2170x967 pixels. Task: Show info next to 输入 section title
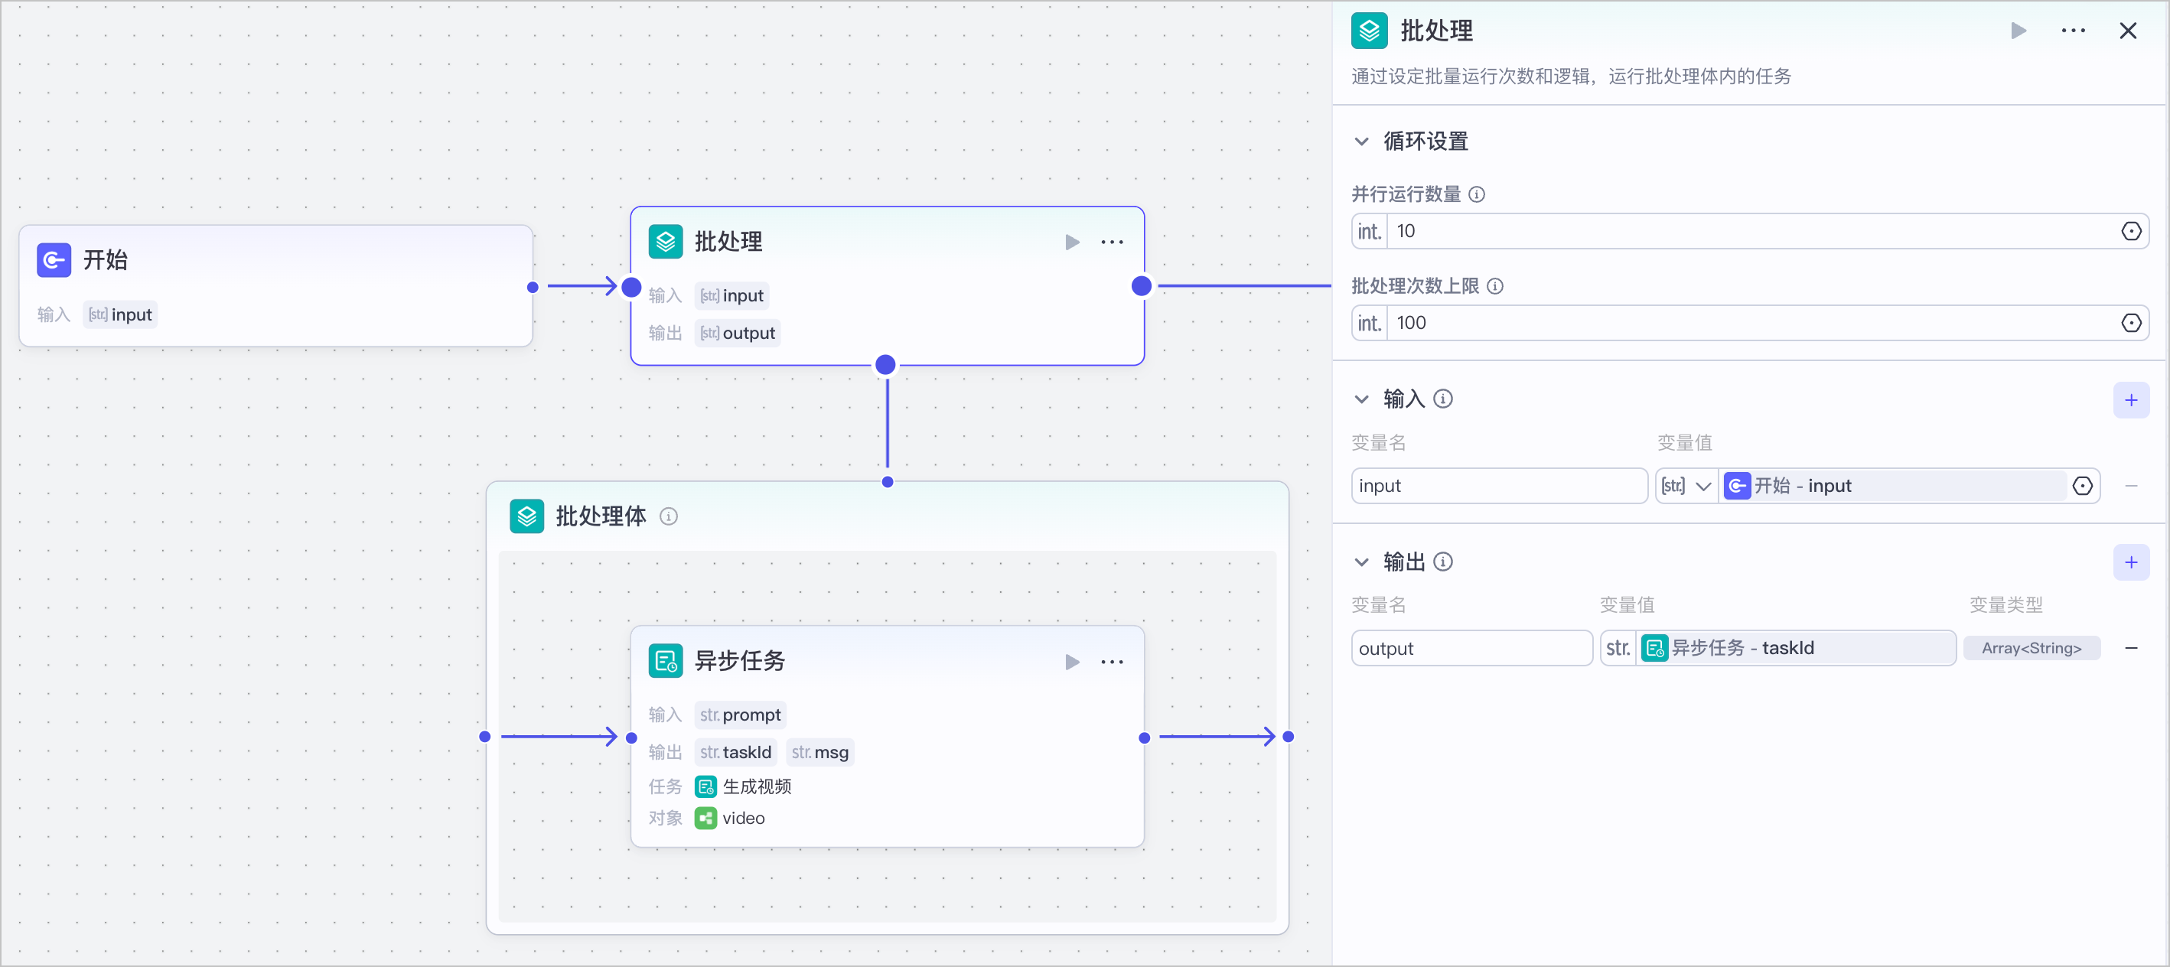(1443, 399)
